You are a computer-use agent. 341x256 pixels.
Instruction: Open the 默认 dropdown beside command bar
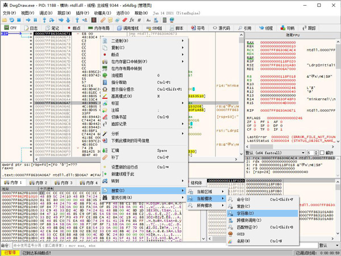click(x=329, y=245)
